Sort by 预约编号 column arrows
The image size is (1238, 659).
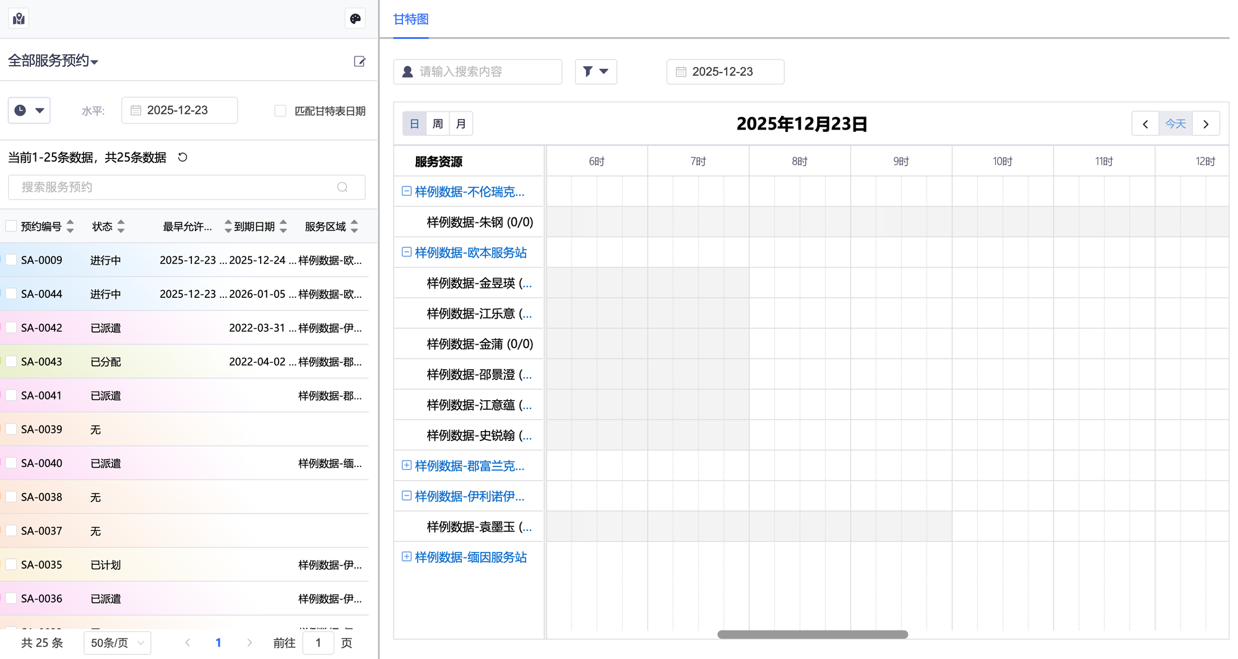[x=70, y=227]
